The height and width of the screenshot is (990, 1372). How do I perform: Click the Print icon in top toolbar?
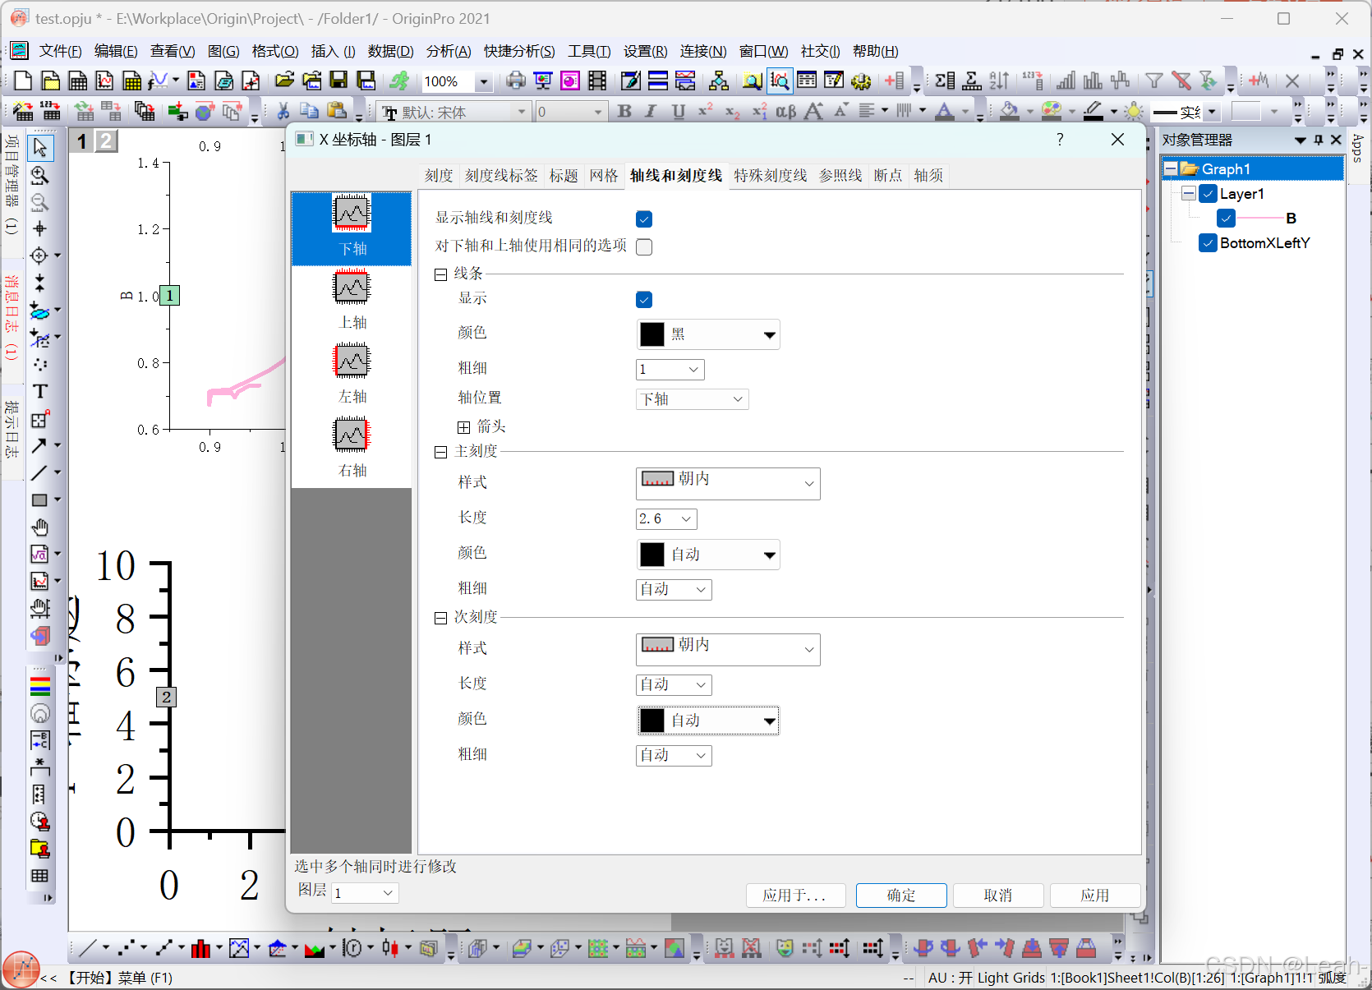click(x=515, y=81)
